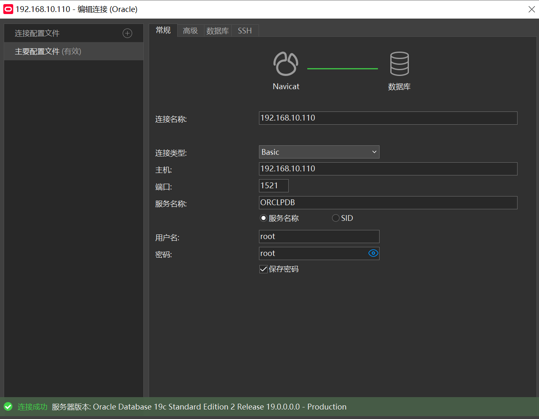Select the SID radio button
539x419 pixels.
336,218
